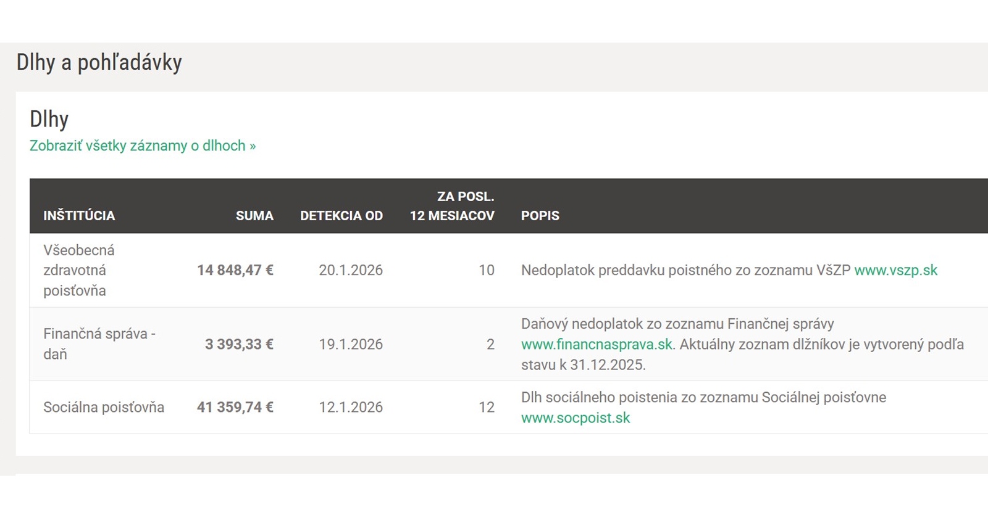Click the 'Finančná správa - daň' cell
Screen dimensions: 988x518
(99, 344)
